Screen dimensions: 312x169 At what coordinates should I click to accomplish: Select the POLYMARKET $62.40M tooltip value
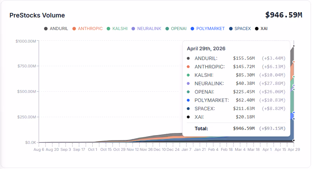pos(245,100)
